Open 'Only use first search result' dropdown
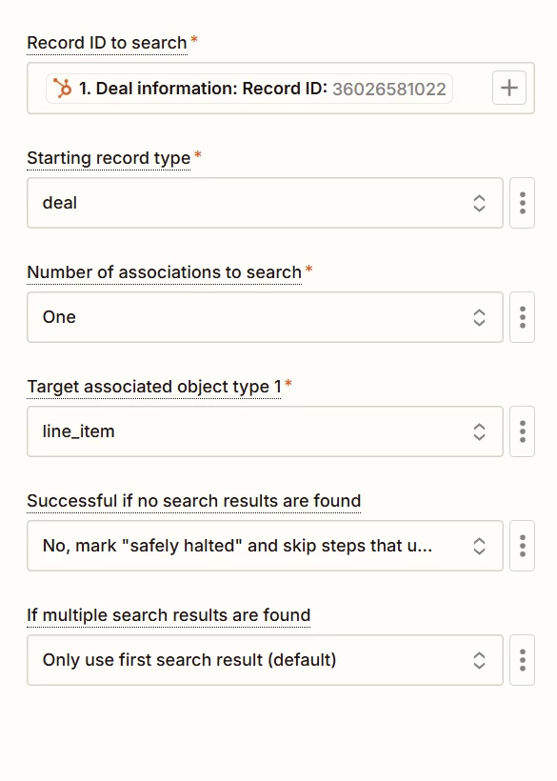 [x=265, y=660]
